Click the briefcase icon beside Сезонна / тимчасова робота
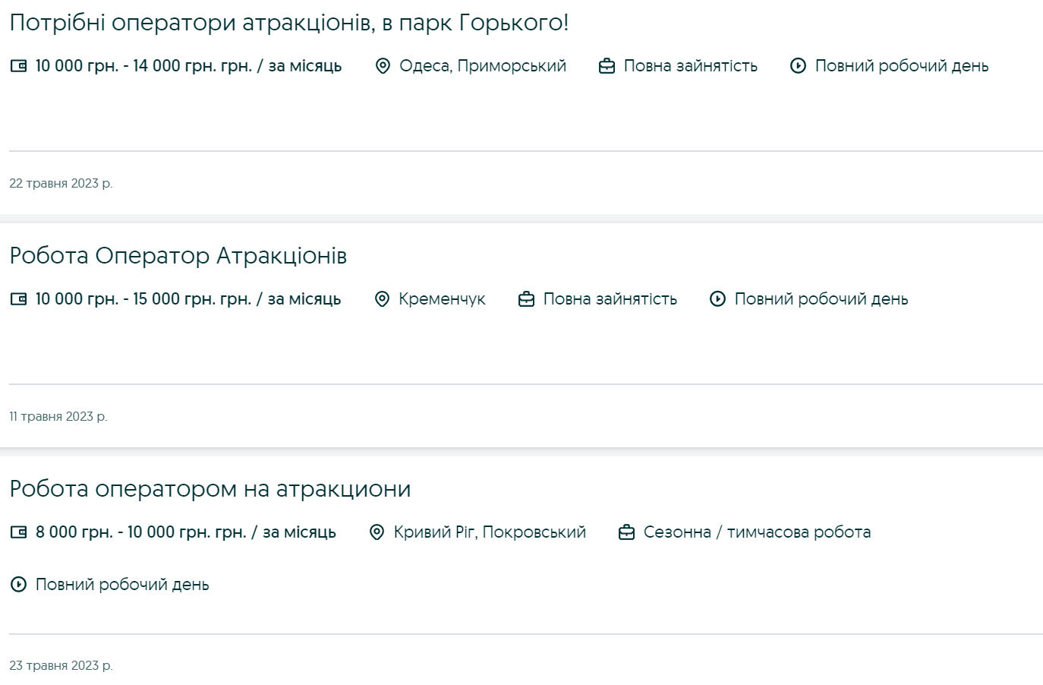This screenshot has width=1043, height=685. (627, 532)
